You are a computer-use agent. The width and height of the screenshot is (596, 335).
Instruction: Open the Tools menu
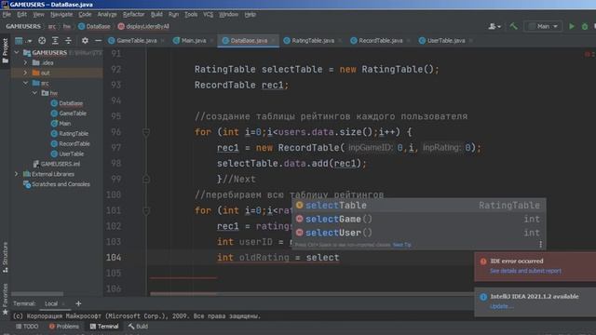point(191,15)
